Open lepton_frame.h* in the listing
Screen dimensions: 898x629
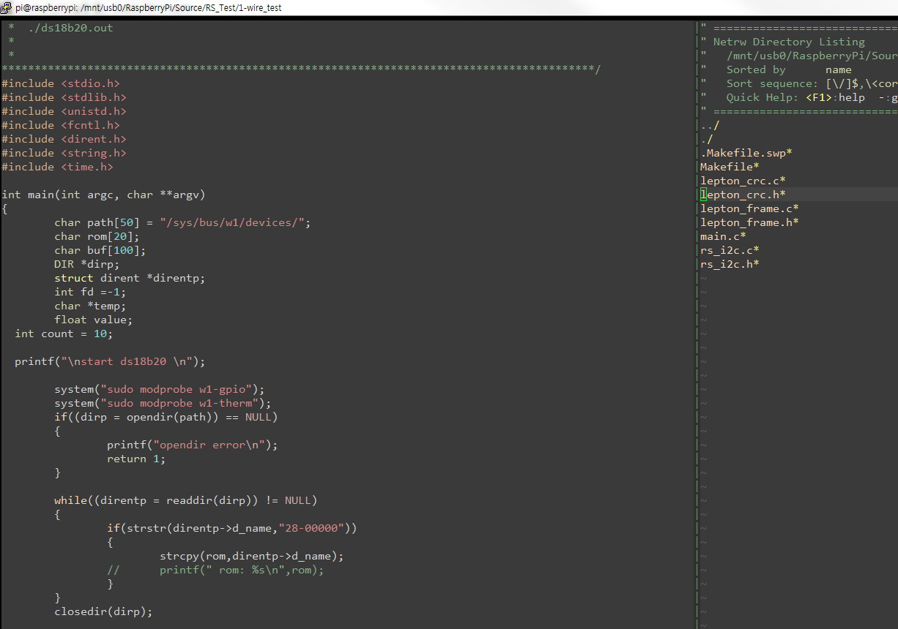click(x=749, y=222)
